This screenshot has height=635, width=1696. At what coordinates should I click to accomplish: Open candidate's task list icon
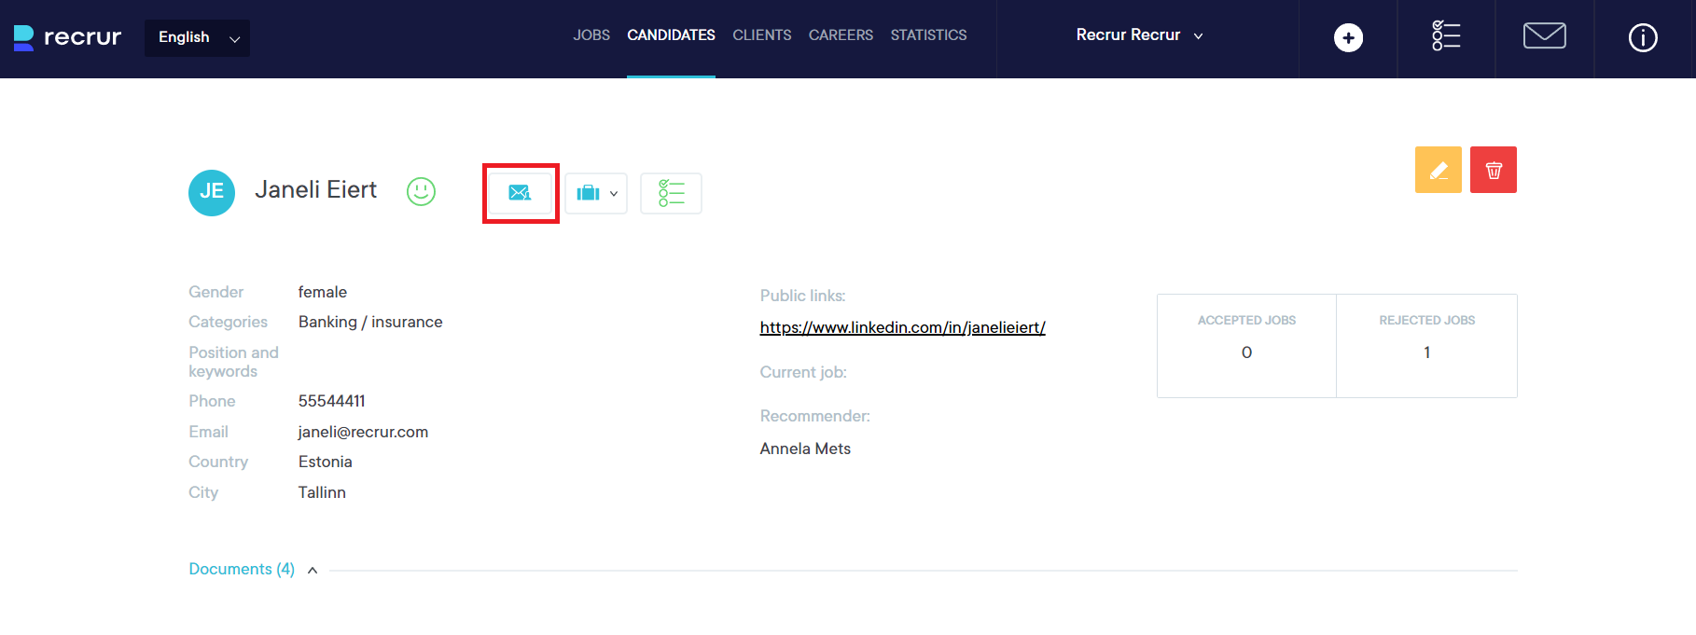click(x=671, y=193)
